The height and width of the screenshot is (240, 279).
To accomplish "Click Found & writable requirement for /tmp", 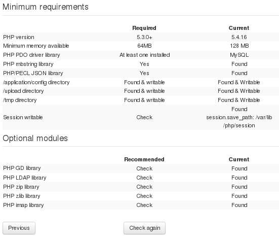I will pos(144,100).
